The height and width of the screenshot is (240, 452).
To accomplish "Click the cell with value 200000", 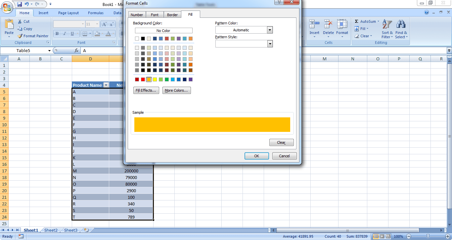I will tap(131, 171).
